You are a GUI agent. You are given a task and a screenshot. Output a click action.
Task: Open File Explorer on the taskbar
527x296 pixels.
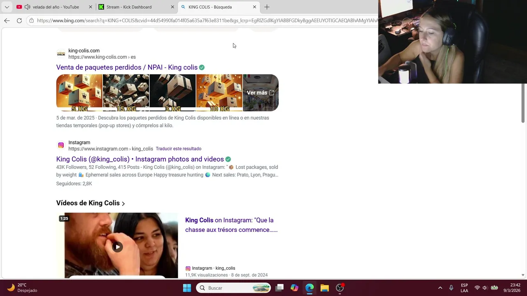pyautogui.click(x=324, y=288)
